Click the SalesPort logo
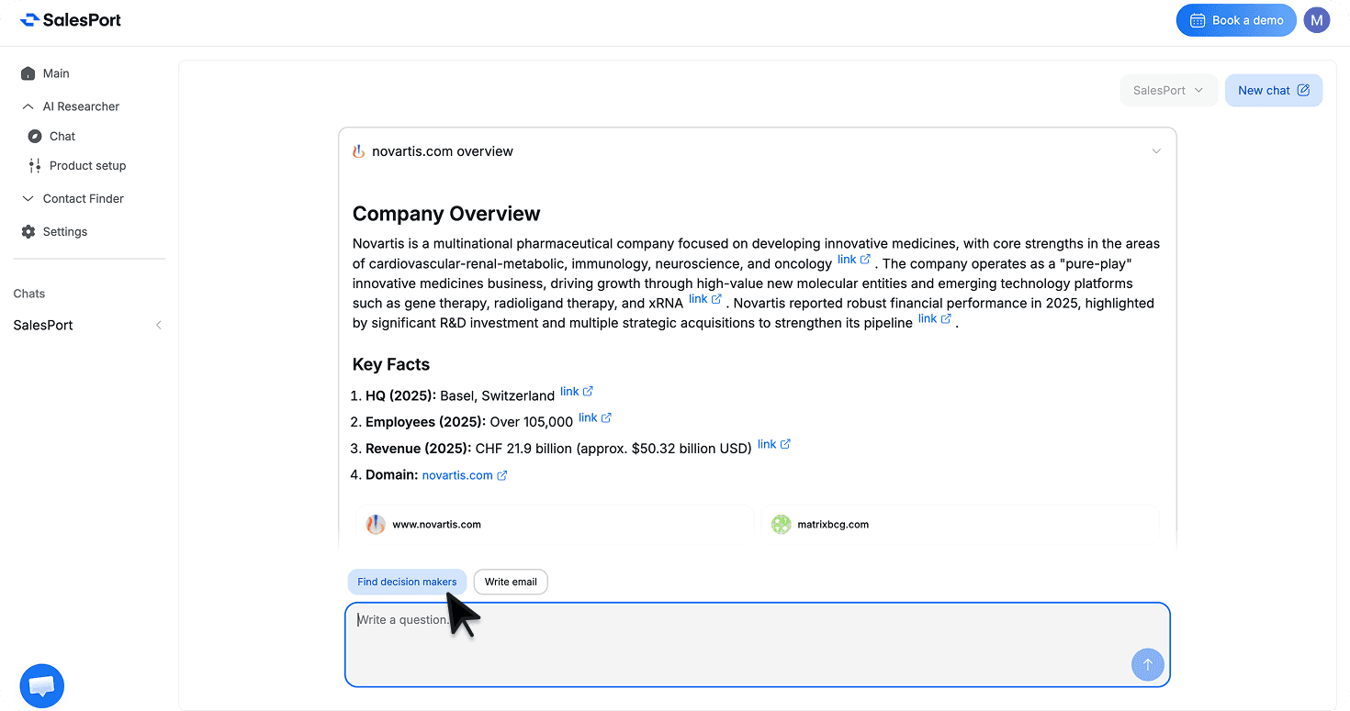The width and height of the screenshot is (1350, 711). coord(71,19)
